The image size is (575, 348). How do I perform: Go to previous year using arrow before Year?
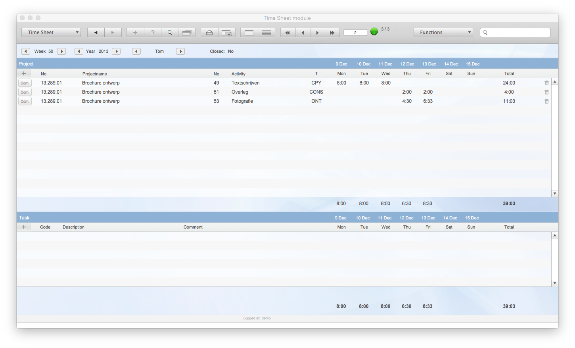pyautogui.click(x=79, y=51)
